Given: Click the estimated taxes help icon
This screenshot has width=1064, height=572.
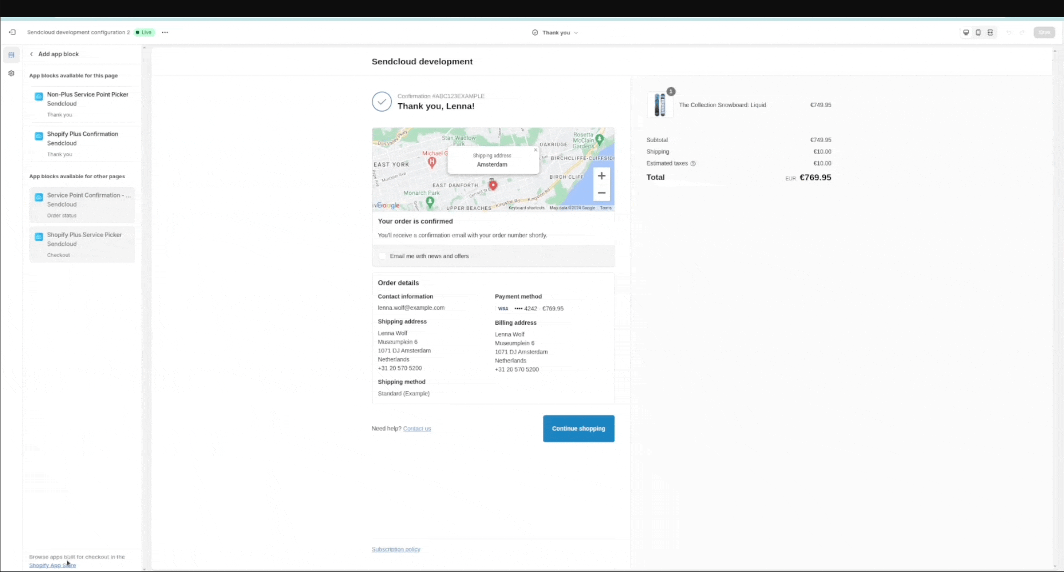Looking at the screenshot, I should [693, 164].
